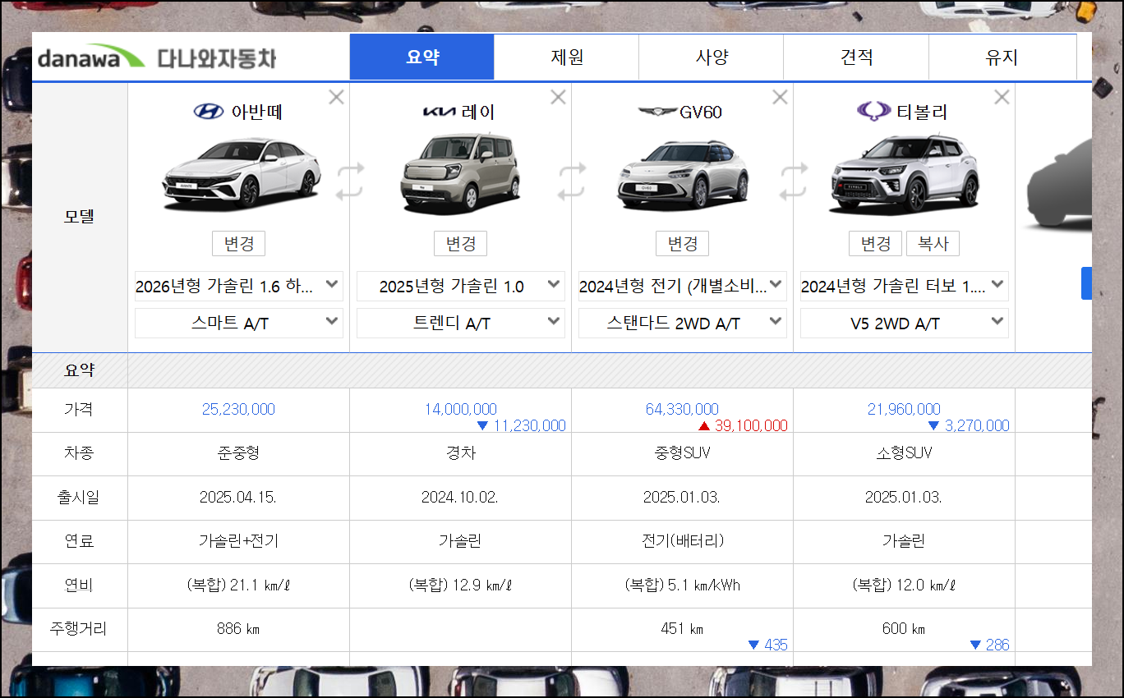The width and height of the screenshot is (1124, 698).
Task: Switch to the 제원 tab
Action: tap(567, 57)
